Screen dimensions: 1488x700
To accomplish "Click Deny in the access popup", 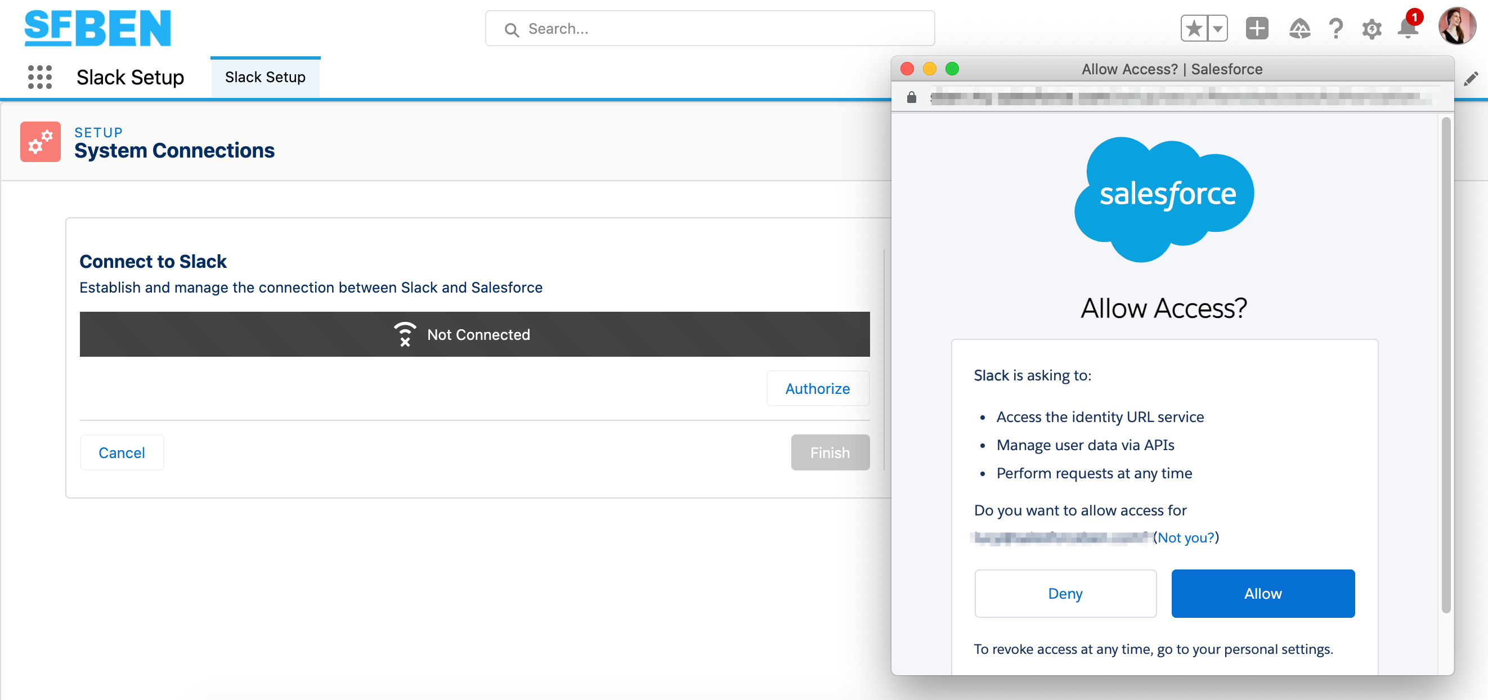I will tap(1065, 593).
